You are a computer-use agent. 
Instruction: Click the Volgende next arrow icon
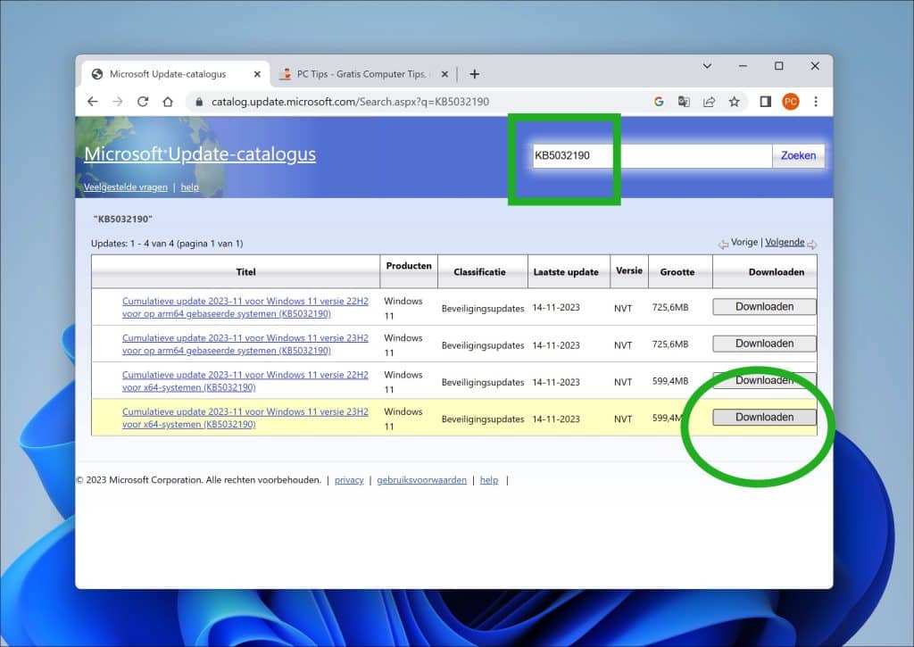pyautogui.click(x=812, y=245)
